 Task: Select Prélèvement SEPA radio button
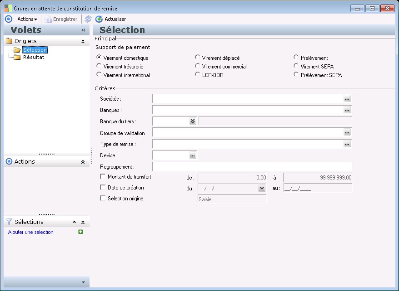pyautogui.click(x=296, y=75)
